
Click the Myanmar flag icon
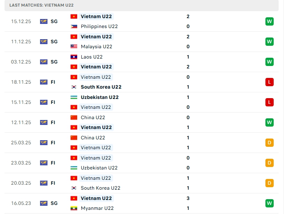pos(74,208)
